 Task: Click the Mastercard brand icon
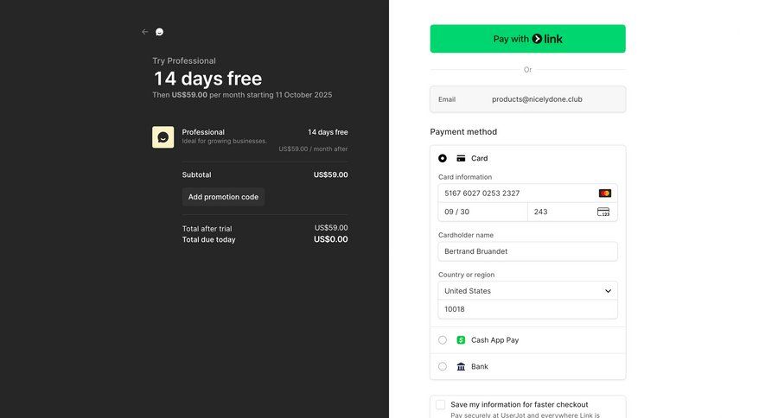click(x=604, y=193)
